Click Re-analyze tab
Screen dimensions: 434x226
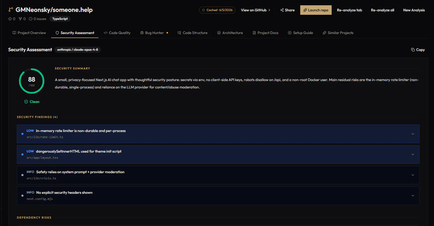click(x=349, y=10)
